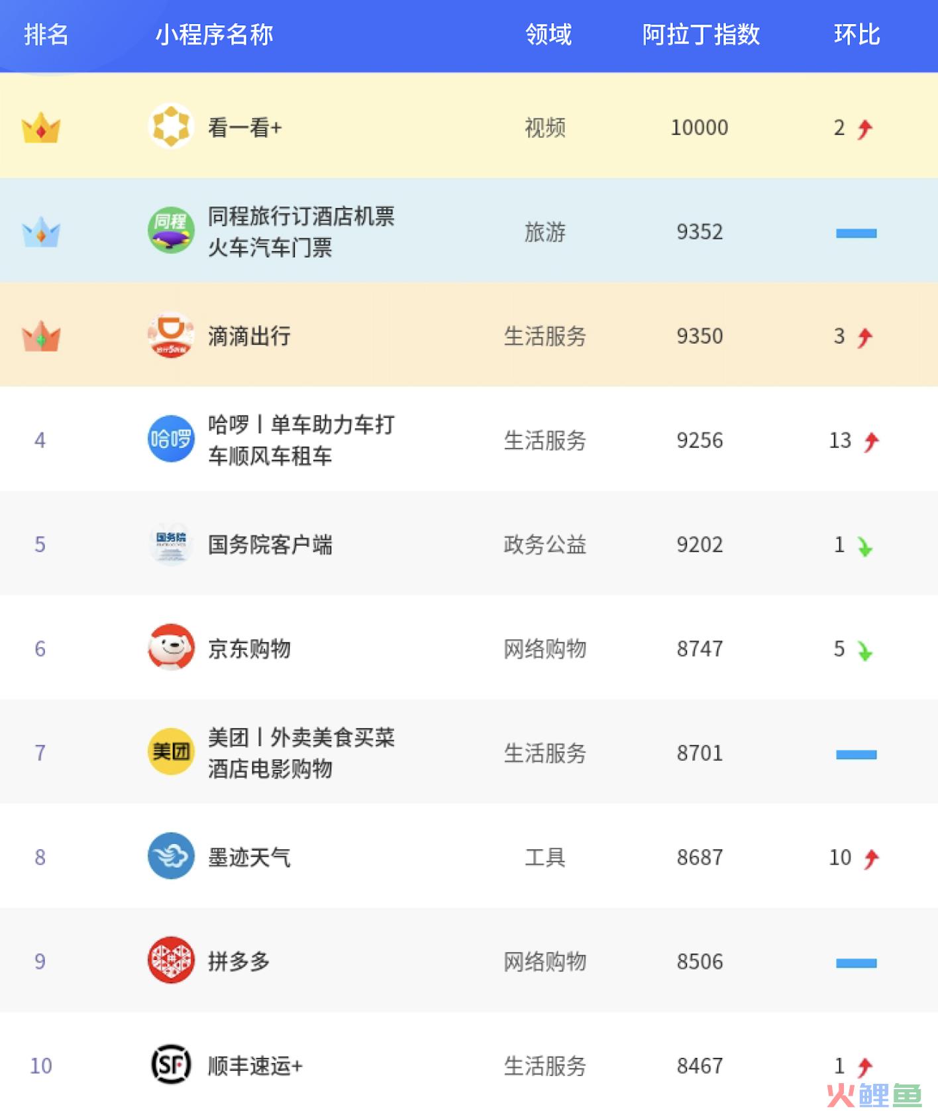Click the SF 顺丰速运 logo icon
Screen dimensions: 938x1111
171,1065
